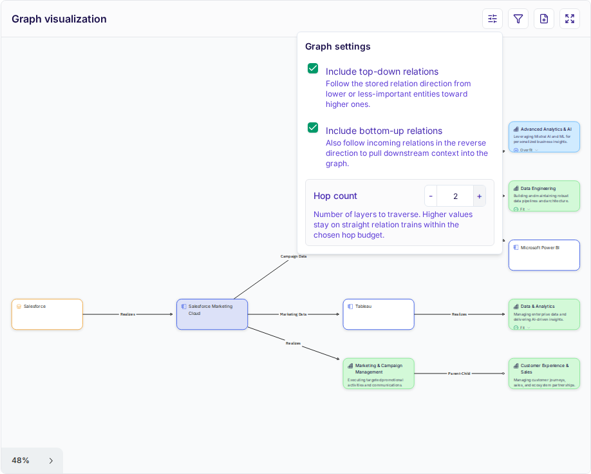This screenshot has width=591, height=474.
Task: Select the Advanced Analytics & AI node
Action: click(x=544, y=137)
